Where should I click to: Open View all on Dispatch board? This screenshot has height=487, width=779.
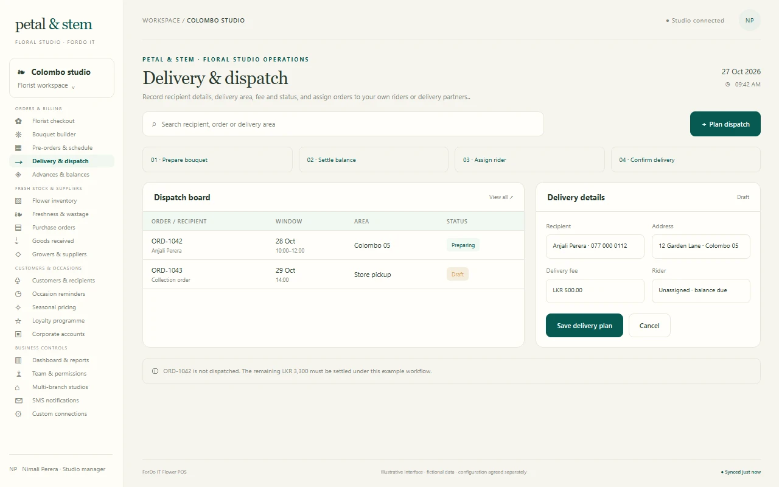click(x=501, y=197)
